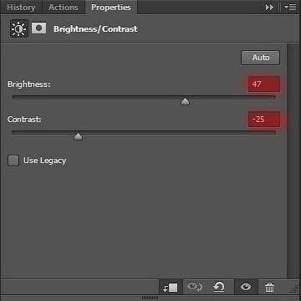This screenshot has width=301, height=301.
Task: Select the layer mask icon
Action: (x=38, y=28)
